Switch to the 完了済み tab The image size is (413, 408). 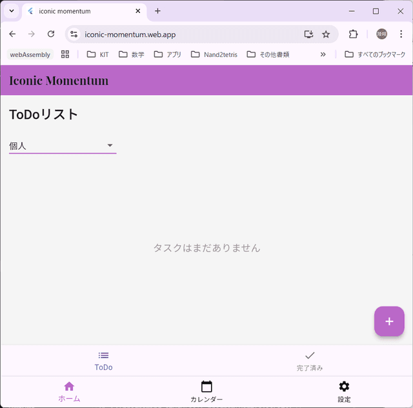pyautogui.click(x=310, y=361)
